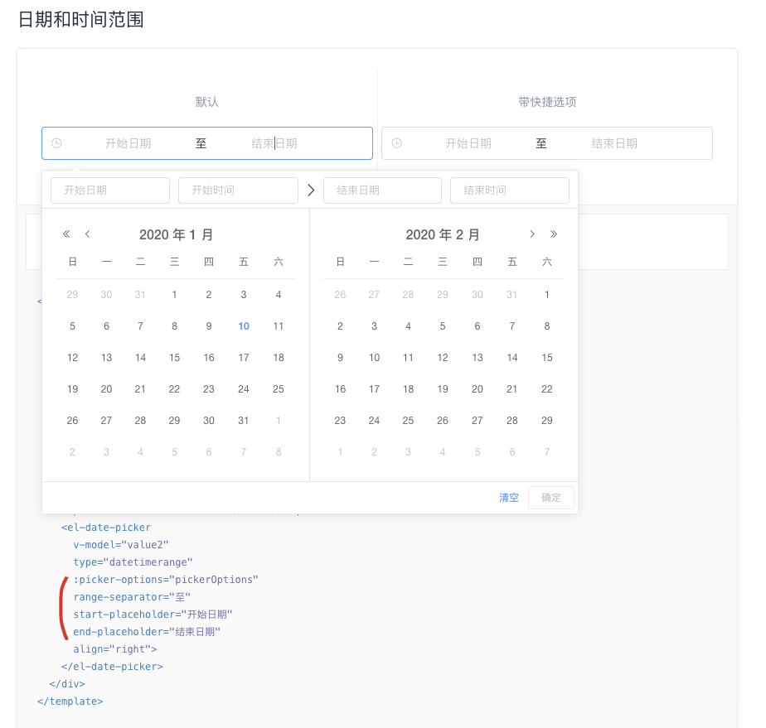Click the 开始时间 input field
The image size is (766, 728).
coord(238,190)
